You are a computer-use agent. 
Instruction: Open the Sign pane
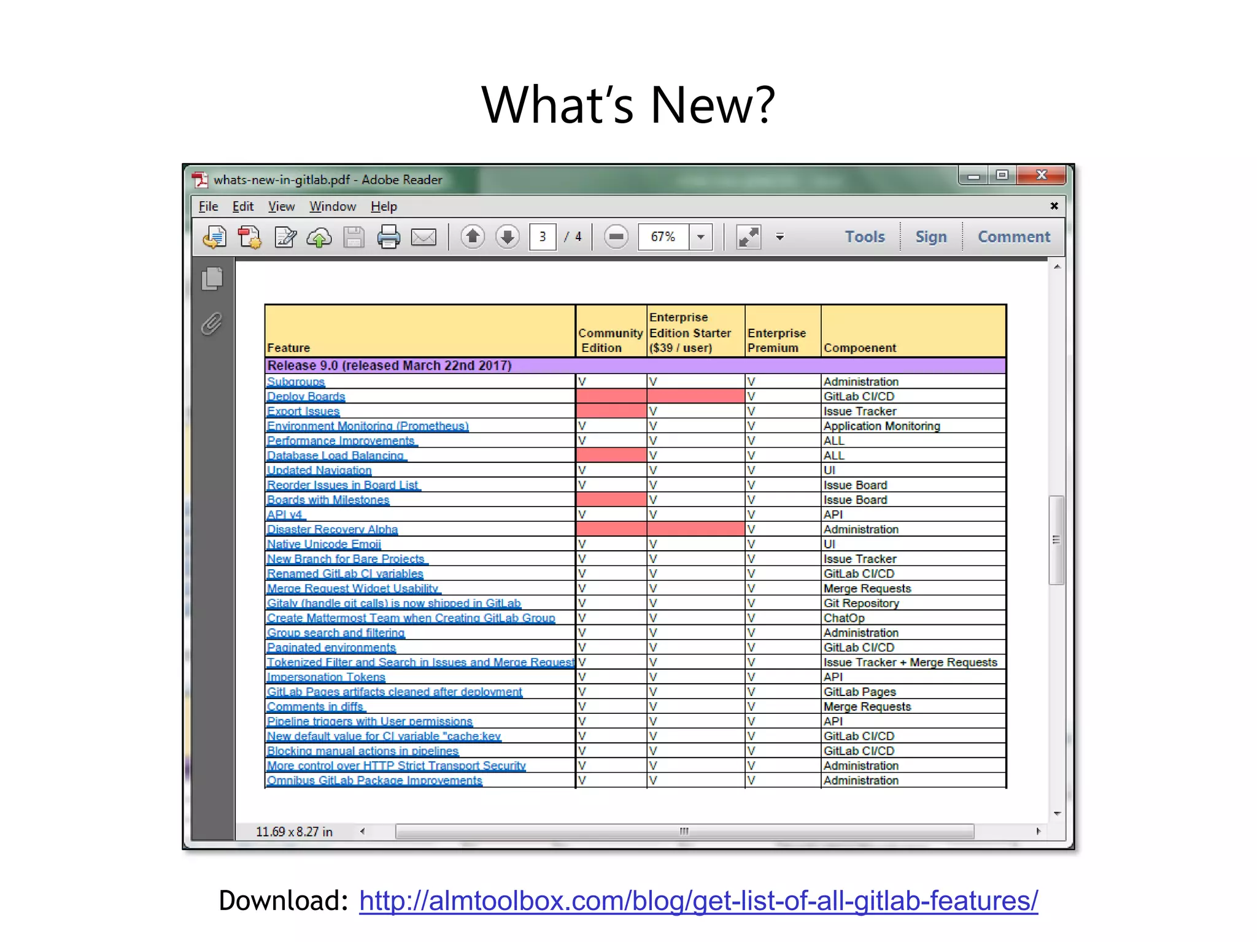(931, 237)
